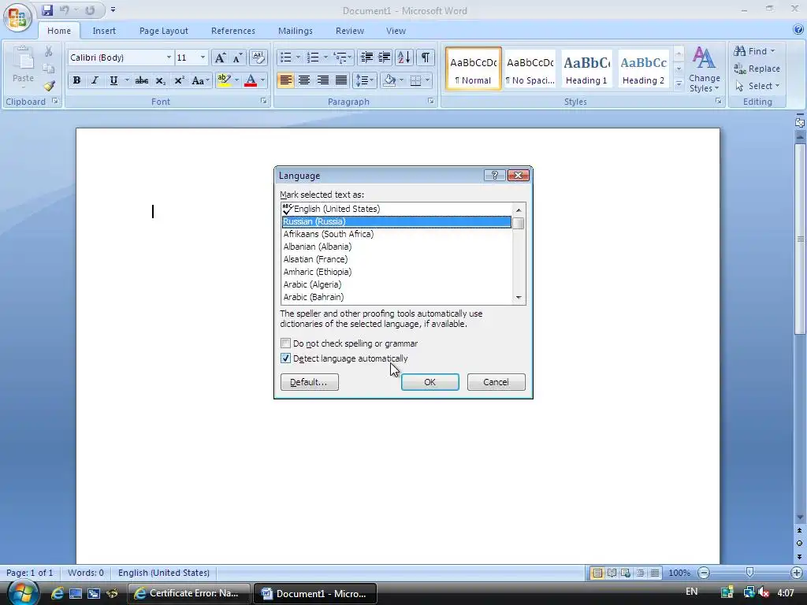807x605 pixels.
Task: Click the Shrink Font icon
Action: pyautogui.click(x=237, y=58)
